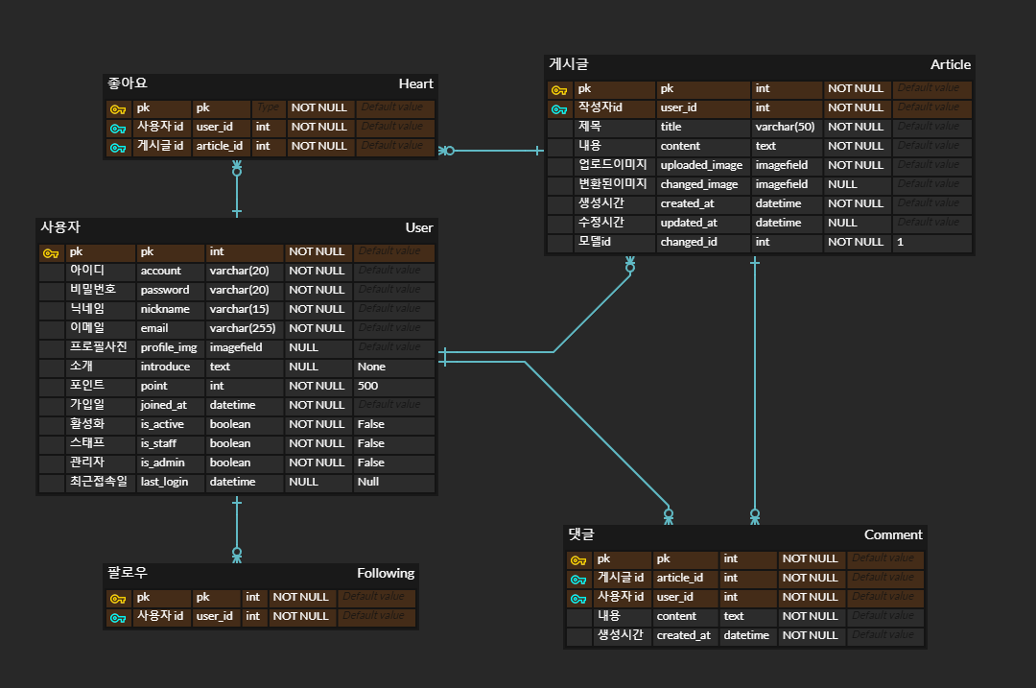
Task: Click the 'email' field in User table
Action: pos(171,328)
